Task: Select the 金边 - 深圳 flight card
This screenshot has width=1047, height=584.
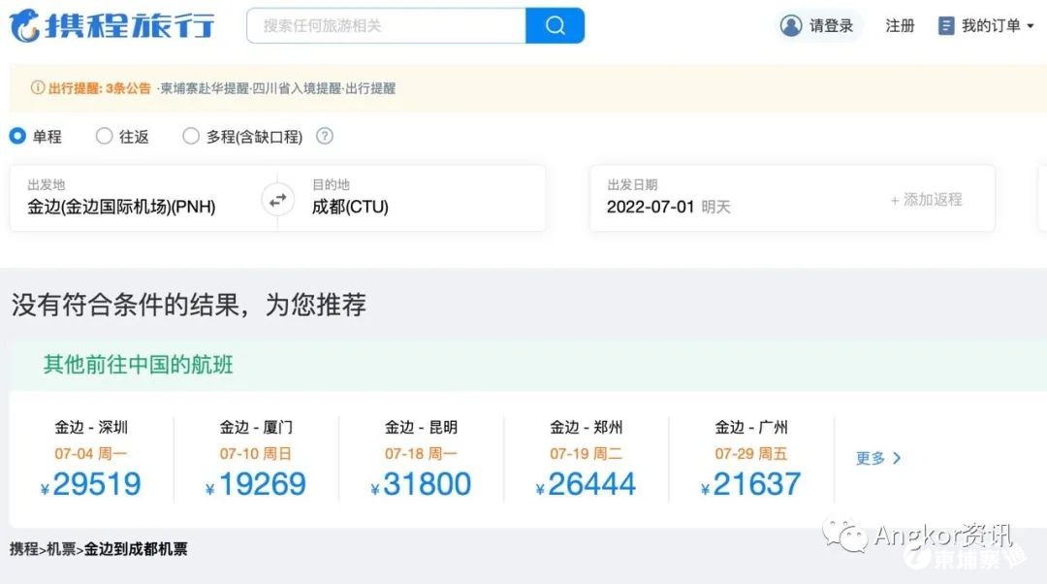Action: (91, 460)
